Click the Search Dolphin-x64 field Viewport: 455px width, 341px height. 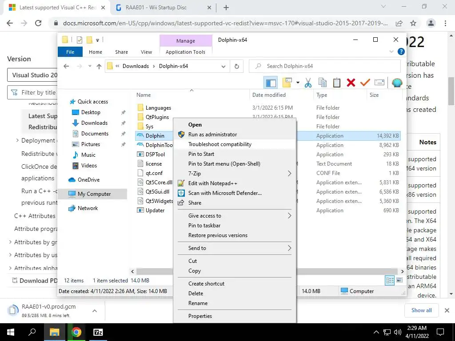[325, 66]
